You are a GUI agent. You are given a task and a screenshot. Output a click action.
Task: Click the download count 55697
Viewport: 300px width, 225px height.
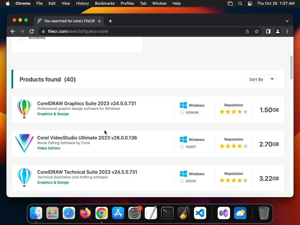[x=191, y=147]
